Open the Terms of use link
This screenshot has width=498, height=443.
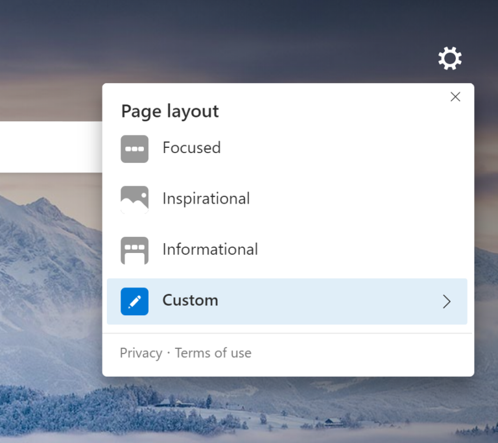click(213, 353)
